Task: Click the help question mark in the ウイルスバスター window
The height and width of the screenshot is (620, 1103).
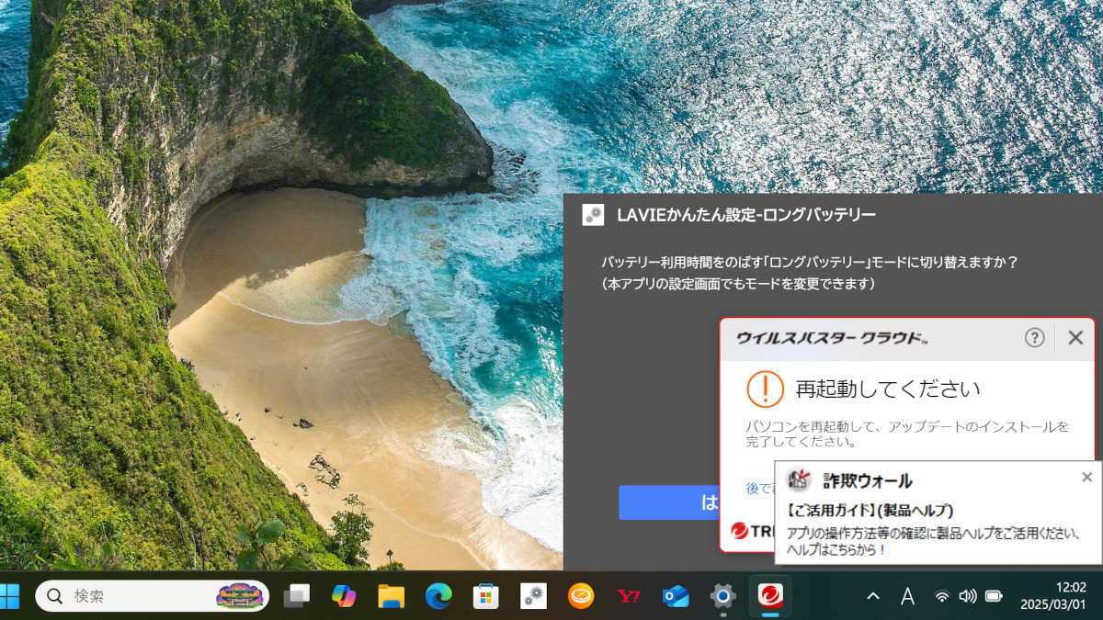Action: pos(1034,337)
